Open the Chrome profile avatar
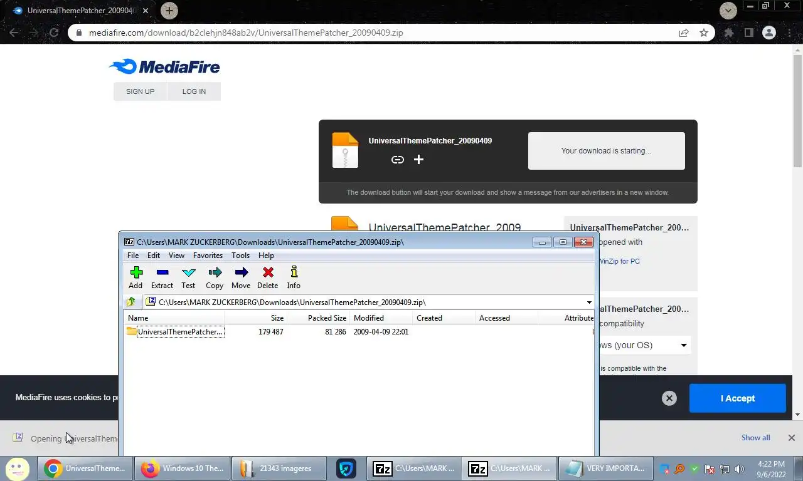 tap(768, 33)
